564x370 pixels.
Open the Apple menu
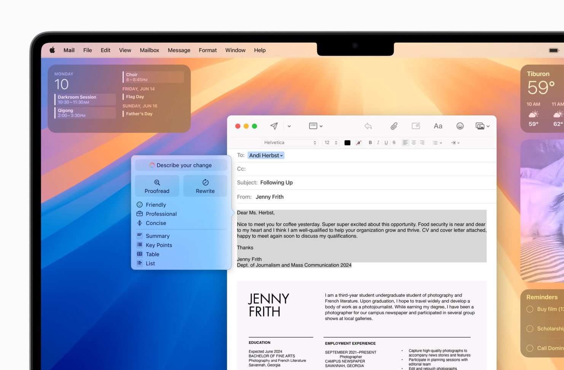[53, 50]
